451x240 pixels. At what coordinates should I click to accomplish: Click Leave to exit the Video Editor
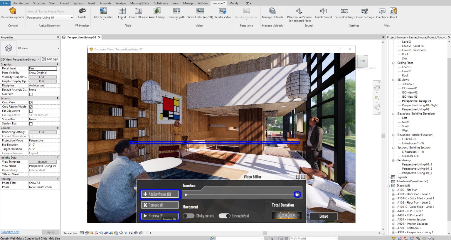323,216
